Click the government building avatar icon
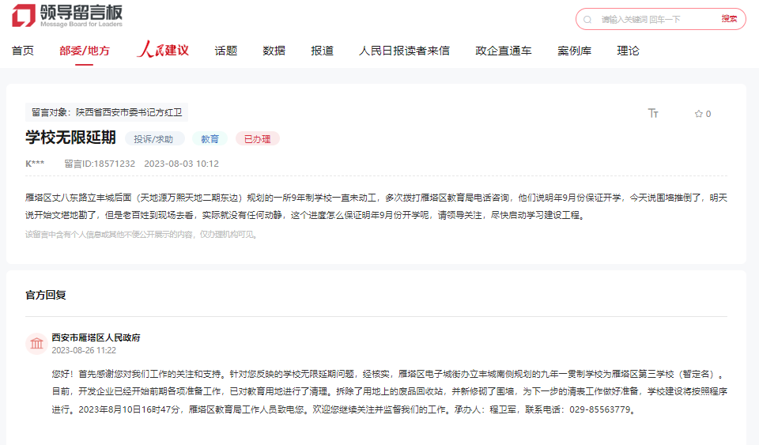The image size is (759, 445). (37, 344)
